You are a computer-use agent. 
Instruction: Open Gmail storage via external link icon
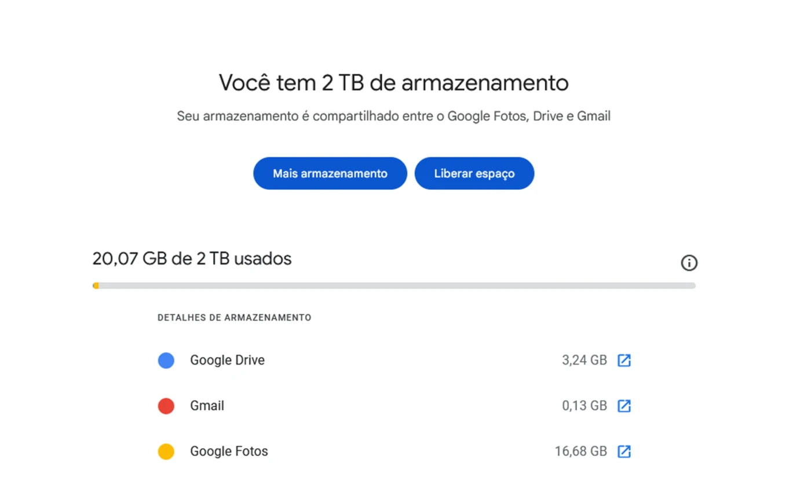624,406
